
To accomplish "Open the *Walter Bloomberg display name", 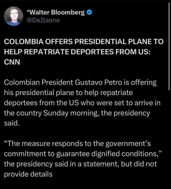I will tap(56, 12).
